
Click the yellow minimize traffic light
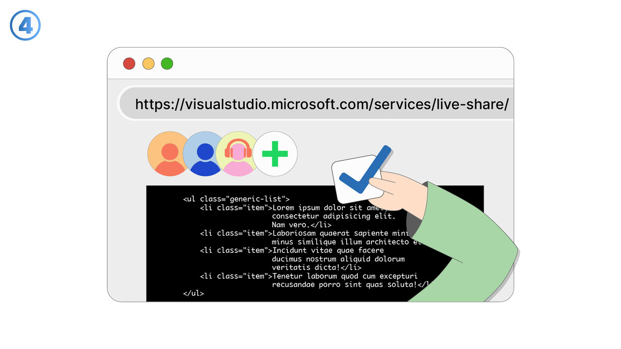coord(148,63)
